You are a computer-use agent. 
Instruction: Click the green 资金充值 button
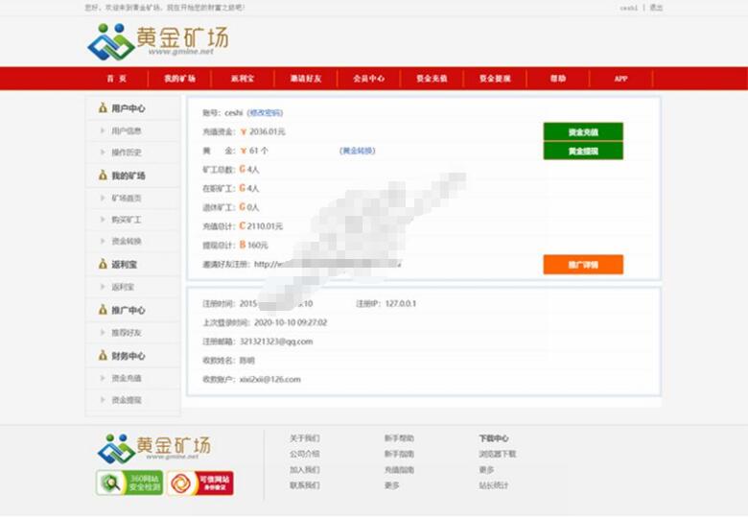583,131
